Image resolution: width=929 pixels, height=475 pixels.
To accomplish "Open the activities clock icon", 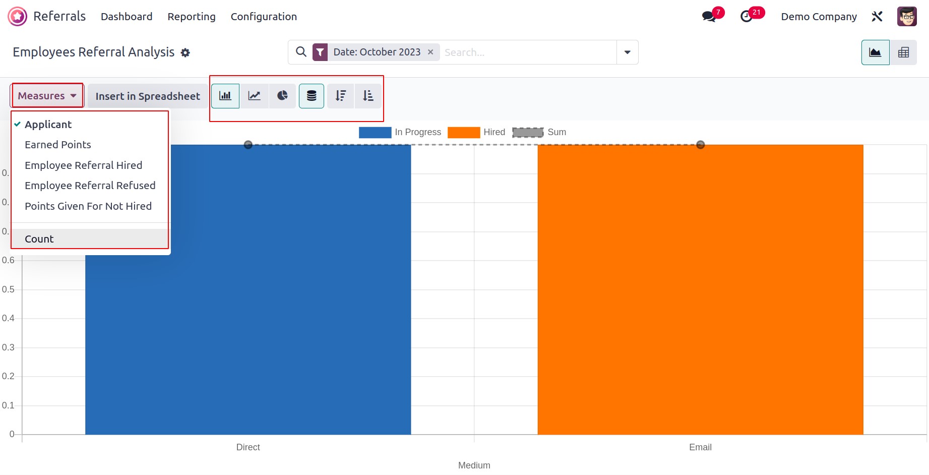I will [x=747, y=16].
